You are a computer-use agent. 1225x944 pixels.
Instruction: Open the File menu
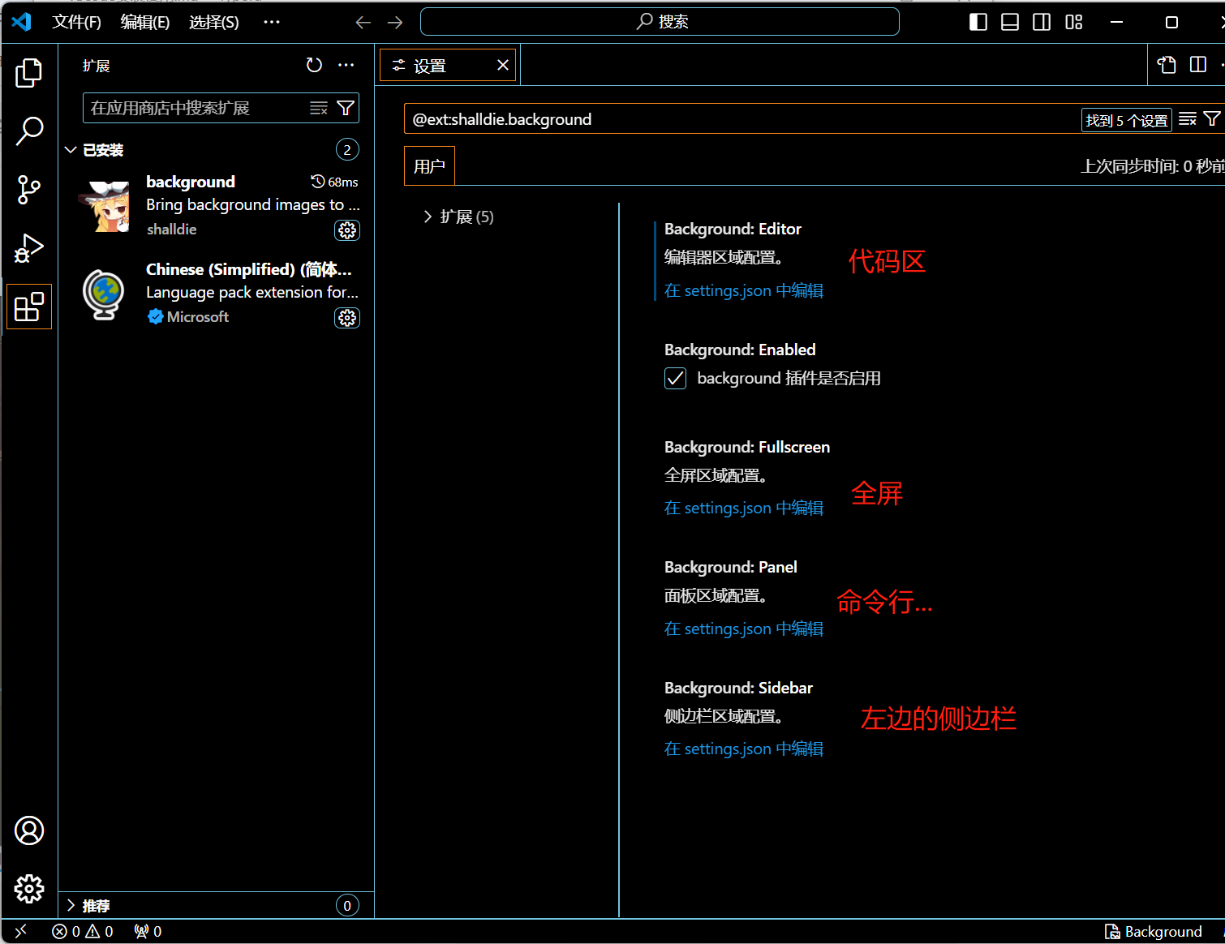[x=76, y=22]
